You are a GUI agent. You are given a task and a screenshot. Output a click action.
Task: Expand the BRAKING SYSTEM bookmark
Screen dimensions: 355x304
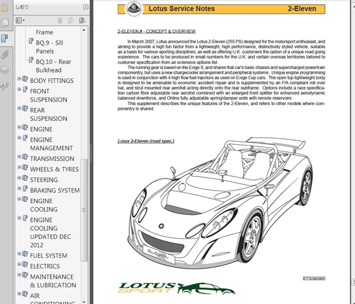tap(20, 188)
